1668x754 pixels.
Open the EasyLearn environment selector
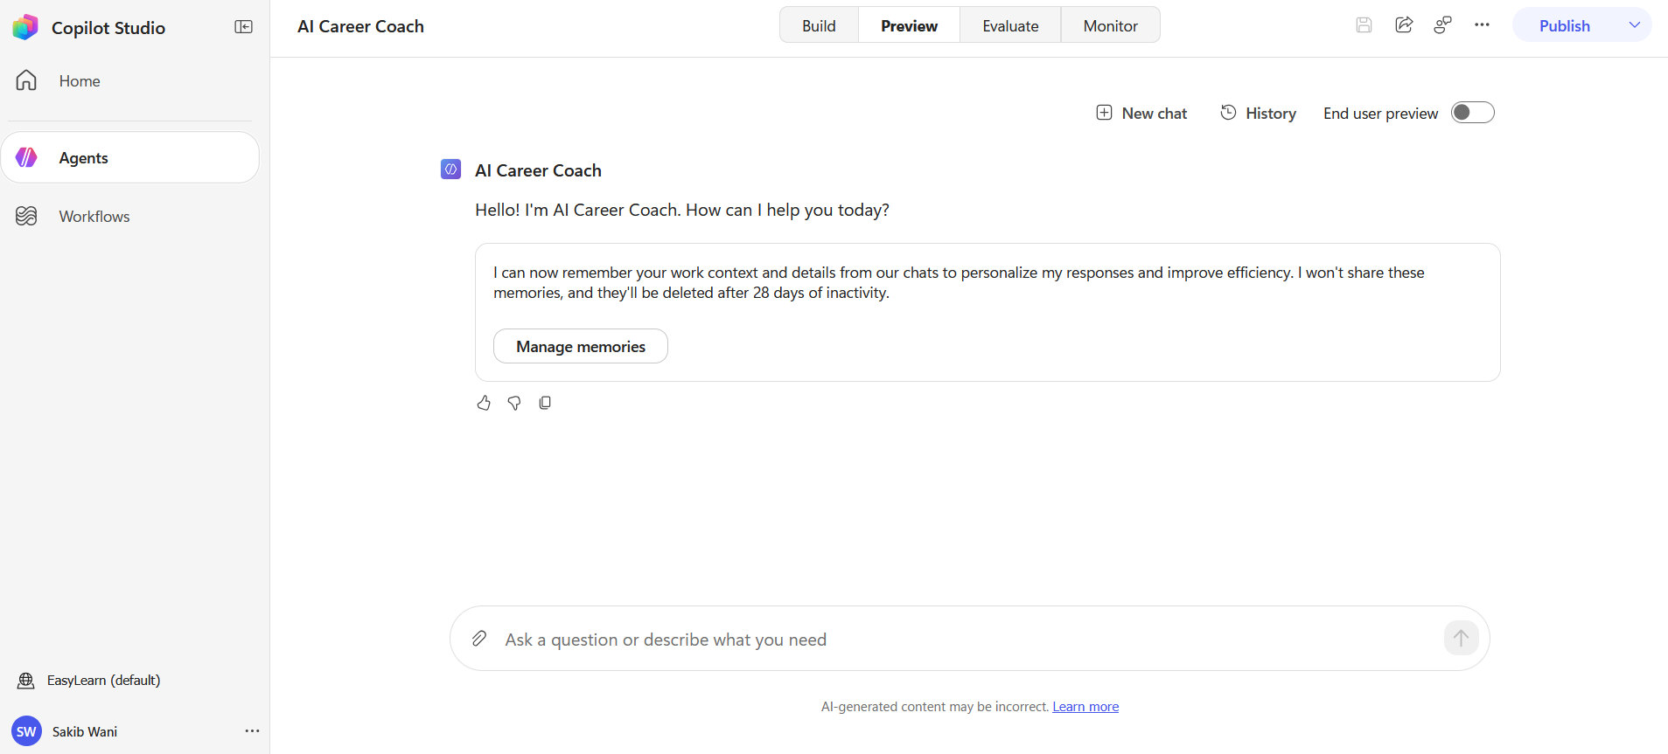tap(89, 680)
